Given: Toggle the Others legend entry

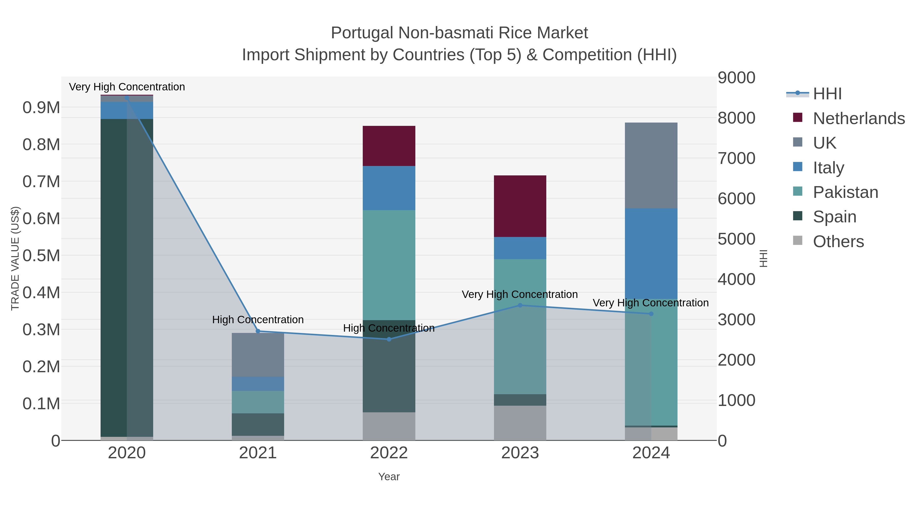Looking at the screenshot, I should [x=828, y=242].
